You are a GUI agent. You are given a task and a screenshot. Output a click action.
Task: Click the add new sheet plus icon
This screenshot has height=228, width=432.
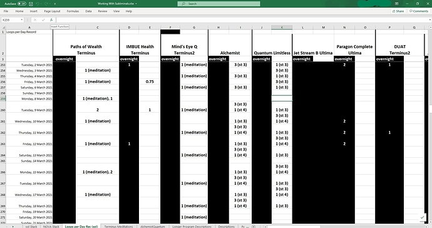click(x=254, y=226)
